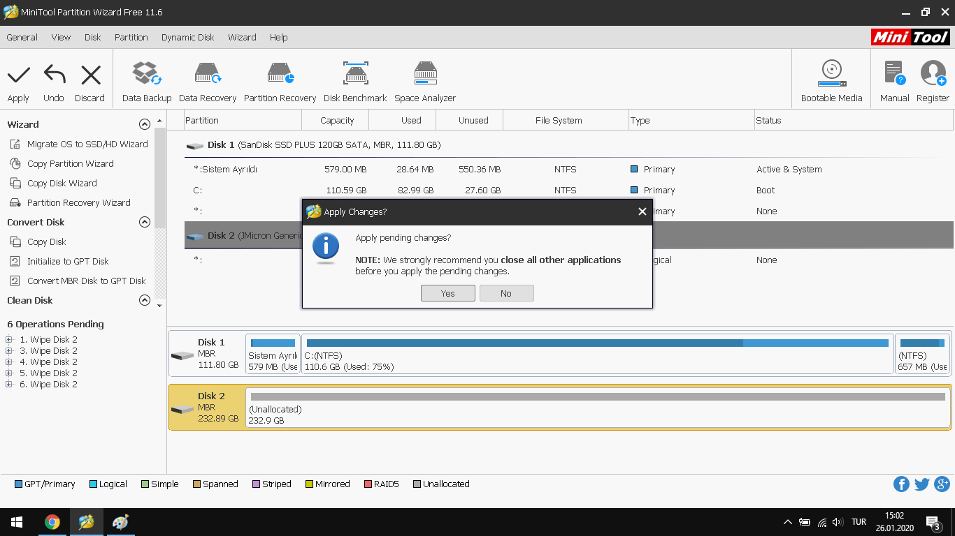Open the Help menu
The height and width of the screenshot is (536, 955).
click(x=279, y=37)
